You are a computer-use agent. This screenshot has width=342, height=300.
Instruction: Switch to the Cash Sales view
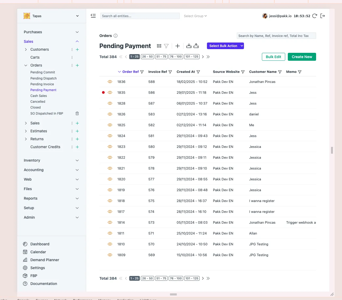click(x=39, y=96)
